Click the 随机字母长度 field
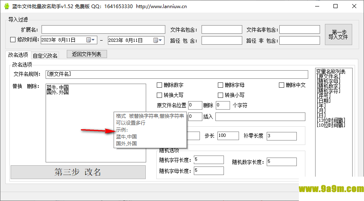The width and height of the screenshot is (364, 201). click(209, 171)
